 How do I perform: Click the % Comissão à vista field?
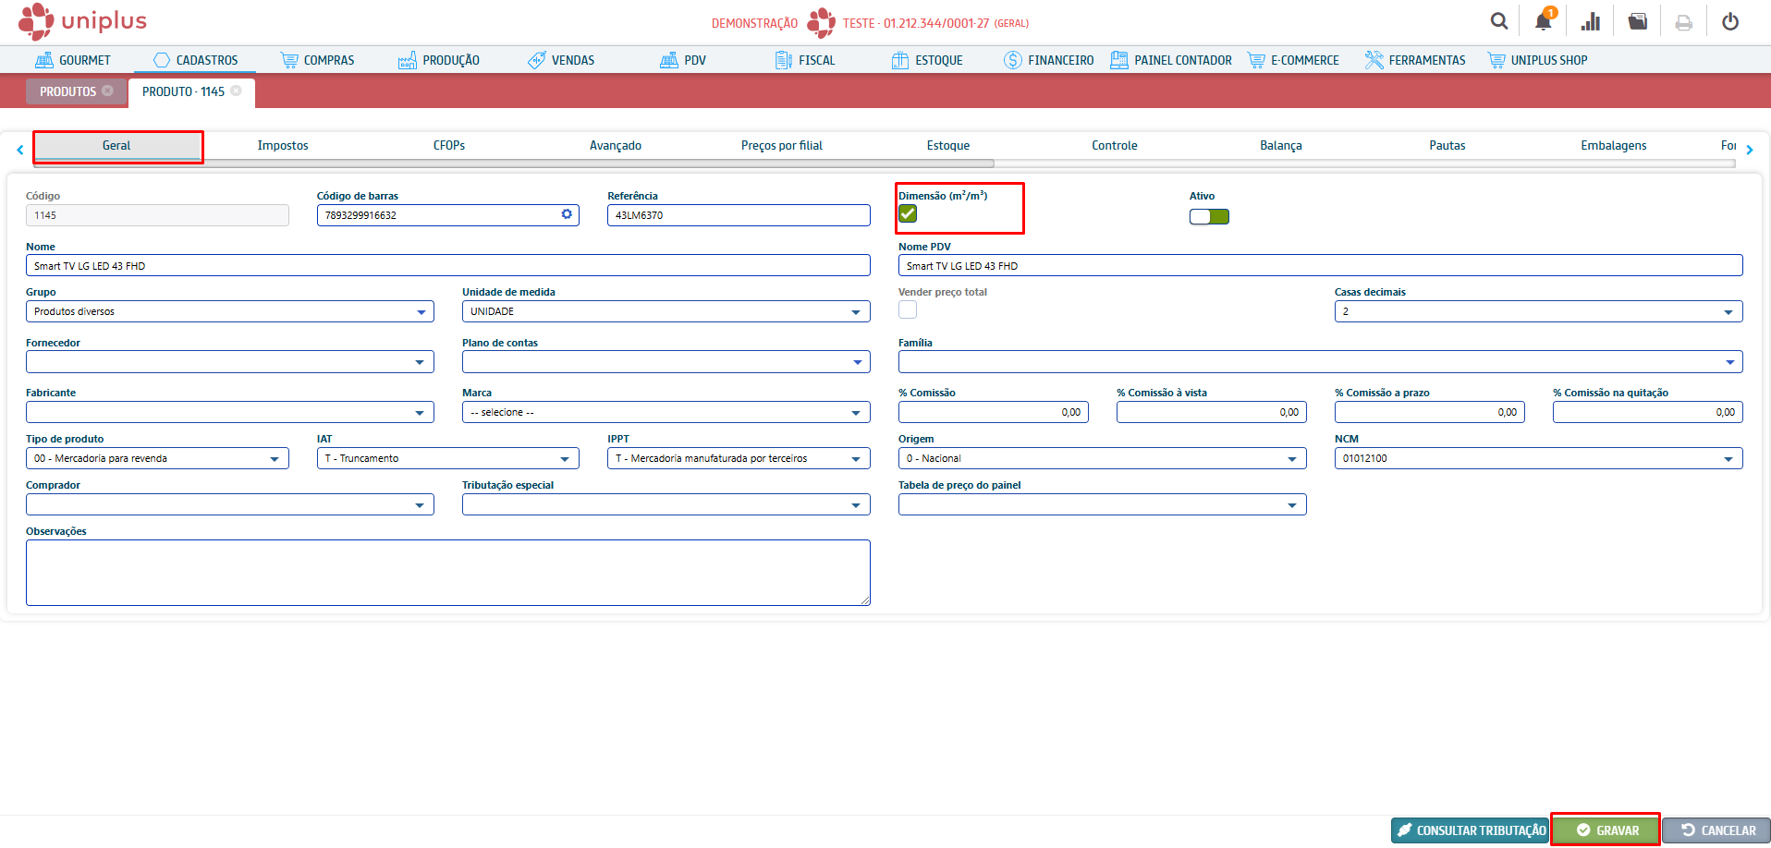coord(1212,412)
